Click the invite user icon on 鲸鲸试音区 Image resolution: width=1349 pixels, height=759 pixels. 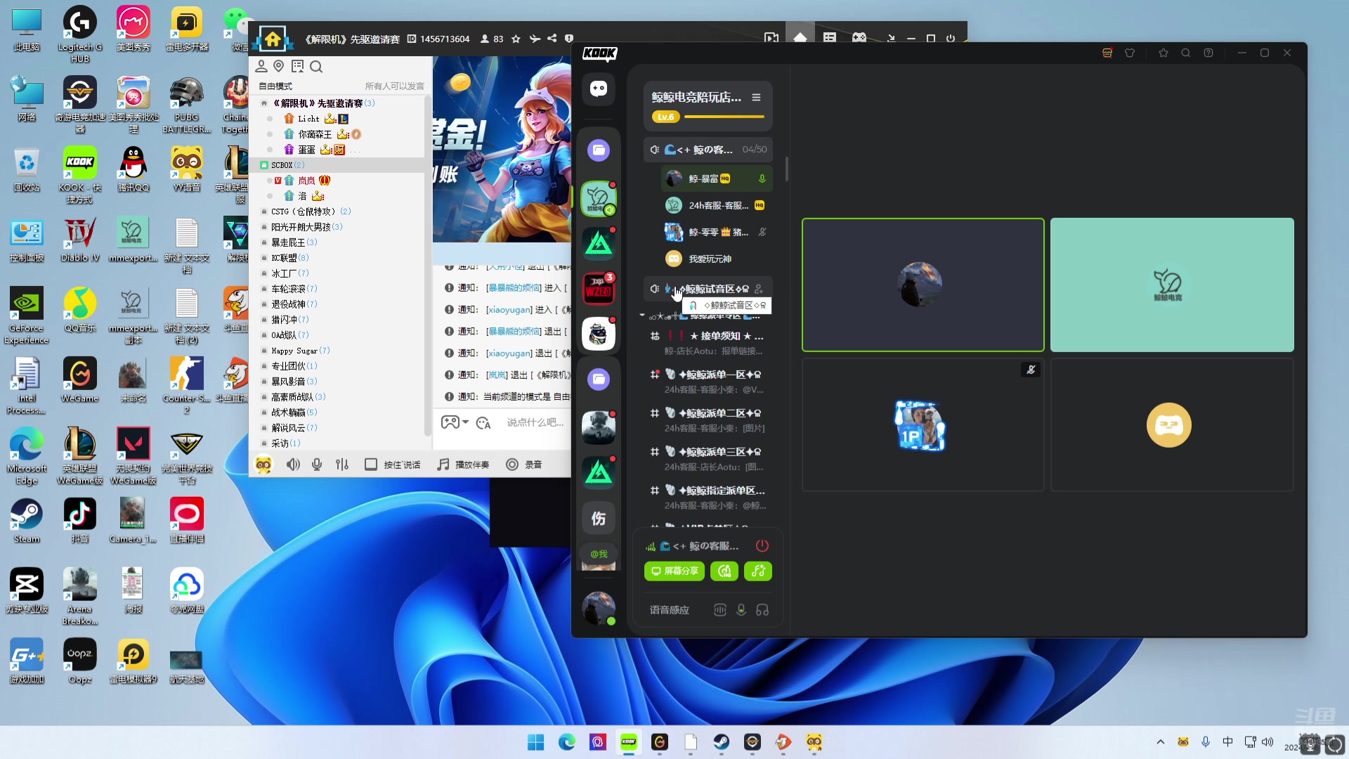[759, 289]
